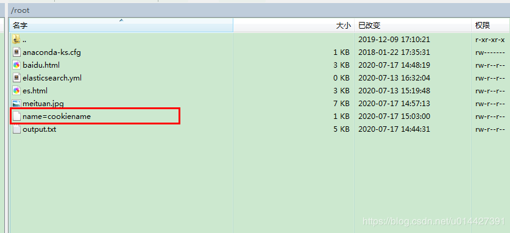Click the /root path bar

pyautogui.click(x=259, y=10)
